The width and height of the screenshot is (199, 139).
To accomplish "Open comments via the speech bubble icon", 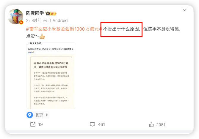I will click(x=93, y=124).
